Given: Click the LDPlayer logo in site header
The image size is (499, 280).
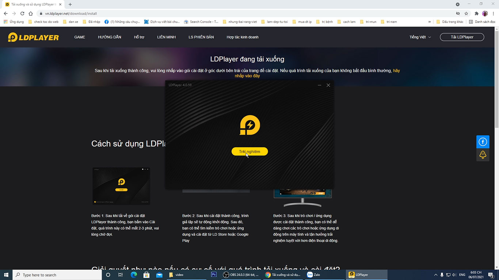Looking at the screenshot, I should click(x=33, y=37).
